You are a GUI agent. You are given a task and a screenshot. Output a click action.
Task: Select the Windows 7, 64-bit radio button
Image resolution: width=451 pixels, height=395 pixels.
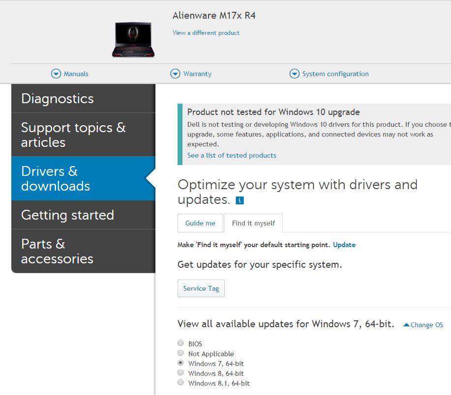pyautogui.click(x=180, y=363)
